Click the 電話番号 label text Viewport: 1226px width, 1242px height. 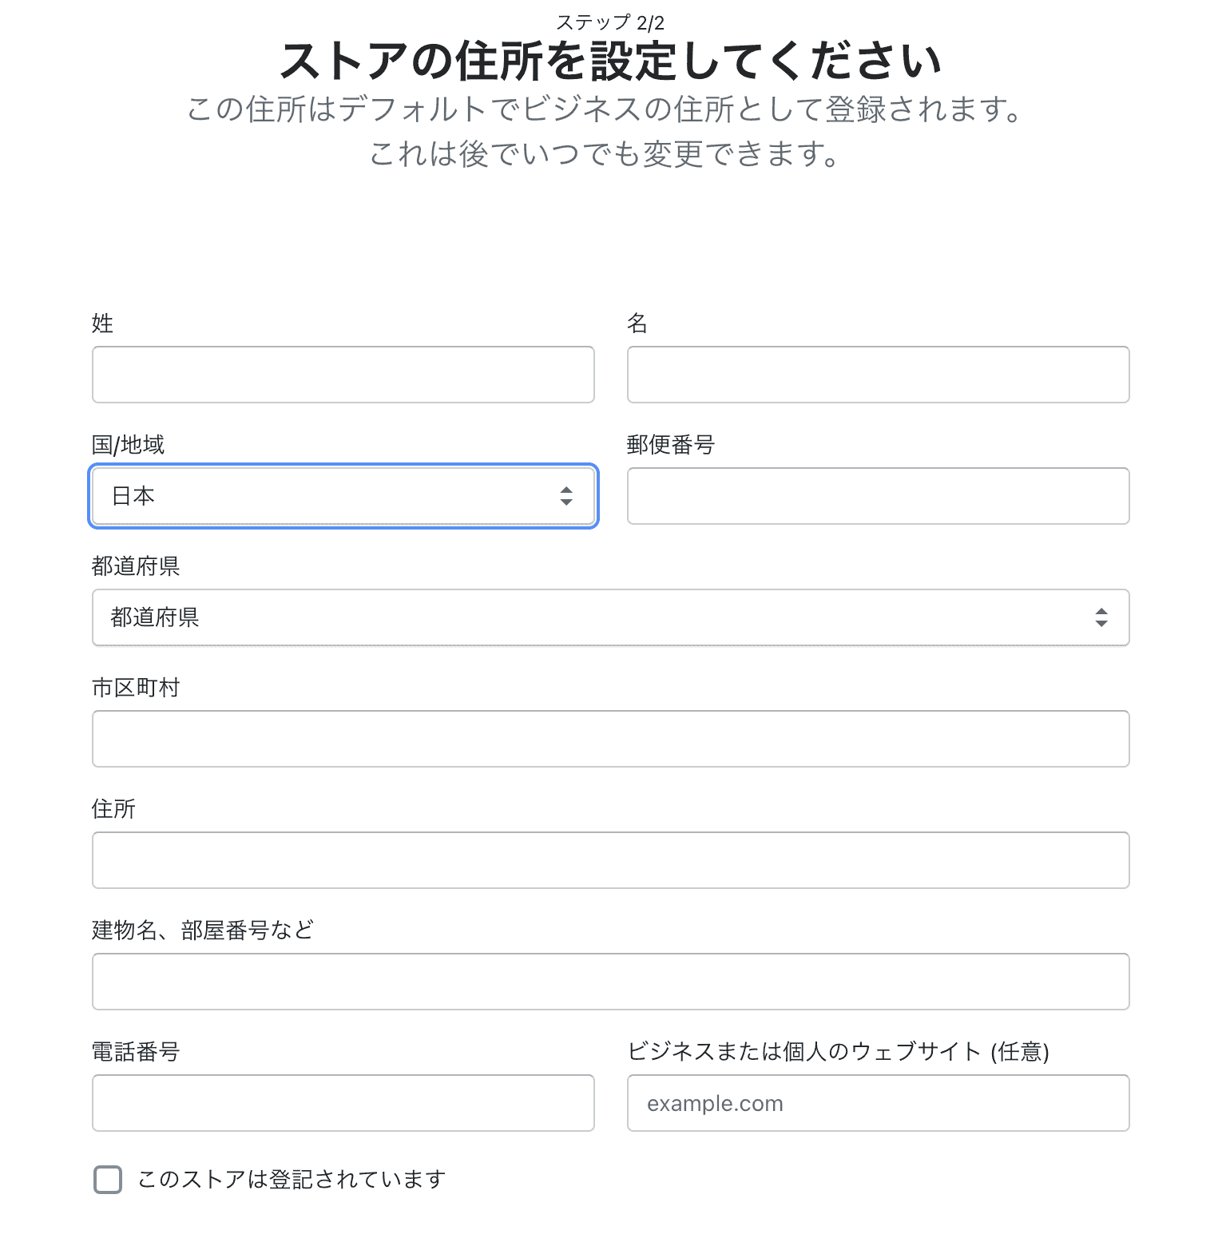[x=136, y=1052]
